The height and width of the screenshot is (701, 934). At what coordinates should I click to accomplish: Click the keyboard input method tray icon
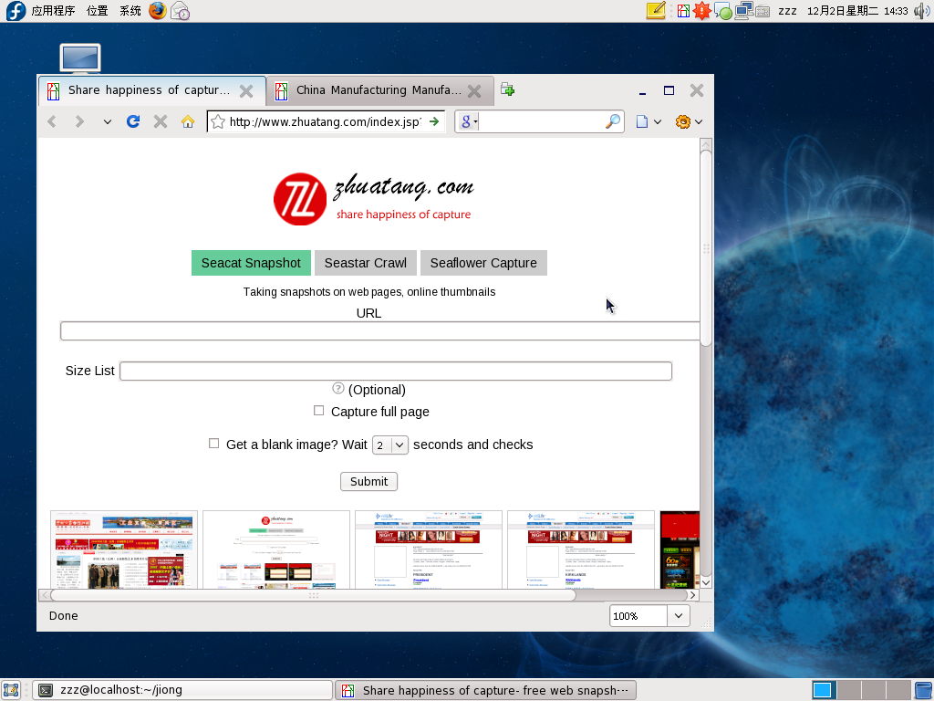coord(763,11)
